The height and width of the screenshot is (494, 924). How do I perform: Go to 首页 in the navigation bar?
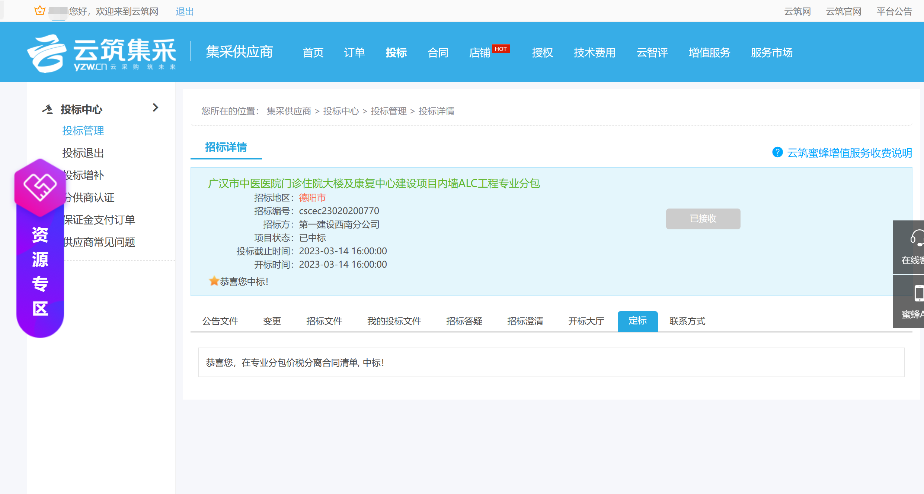point(313,53)
